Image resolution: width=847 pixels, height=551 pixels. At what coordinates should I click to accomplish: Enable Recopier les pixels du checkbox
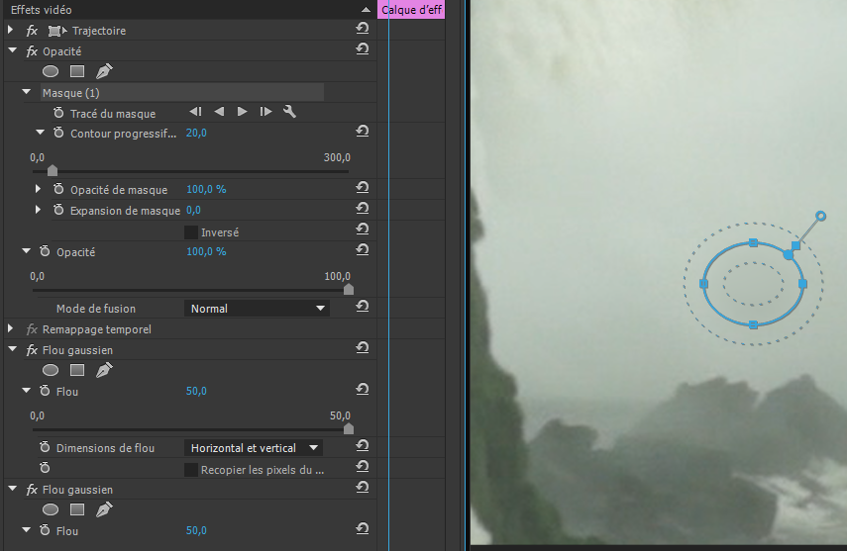(x=190, y=470)
